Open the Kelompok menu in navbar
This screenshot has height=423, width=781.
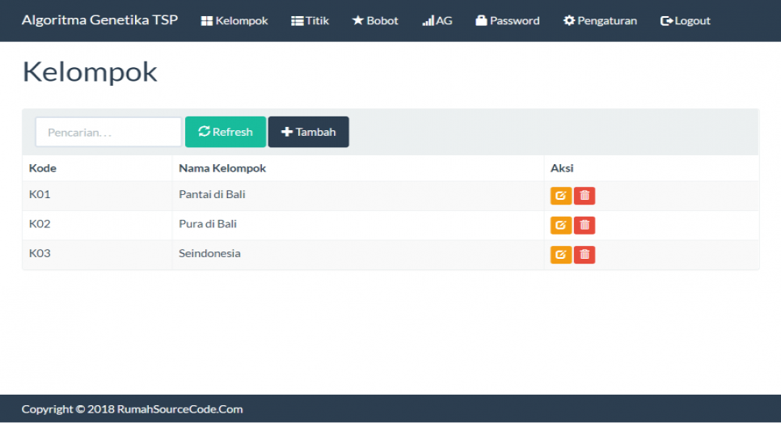[234, 21]
